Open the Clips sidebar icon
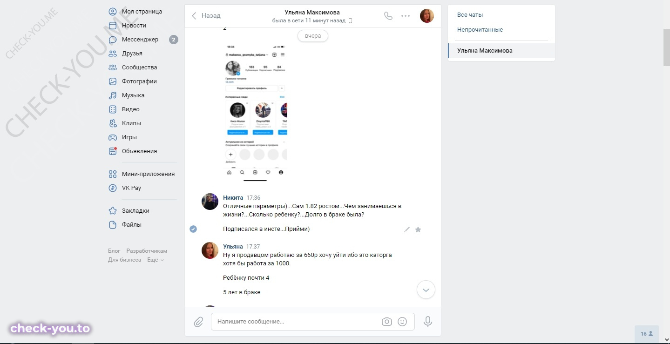 coord(113,123)
